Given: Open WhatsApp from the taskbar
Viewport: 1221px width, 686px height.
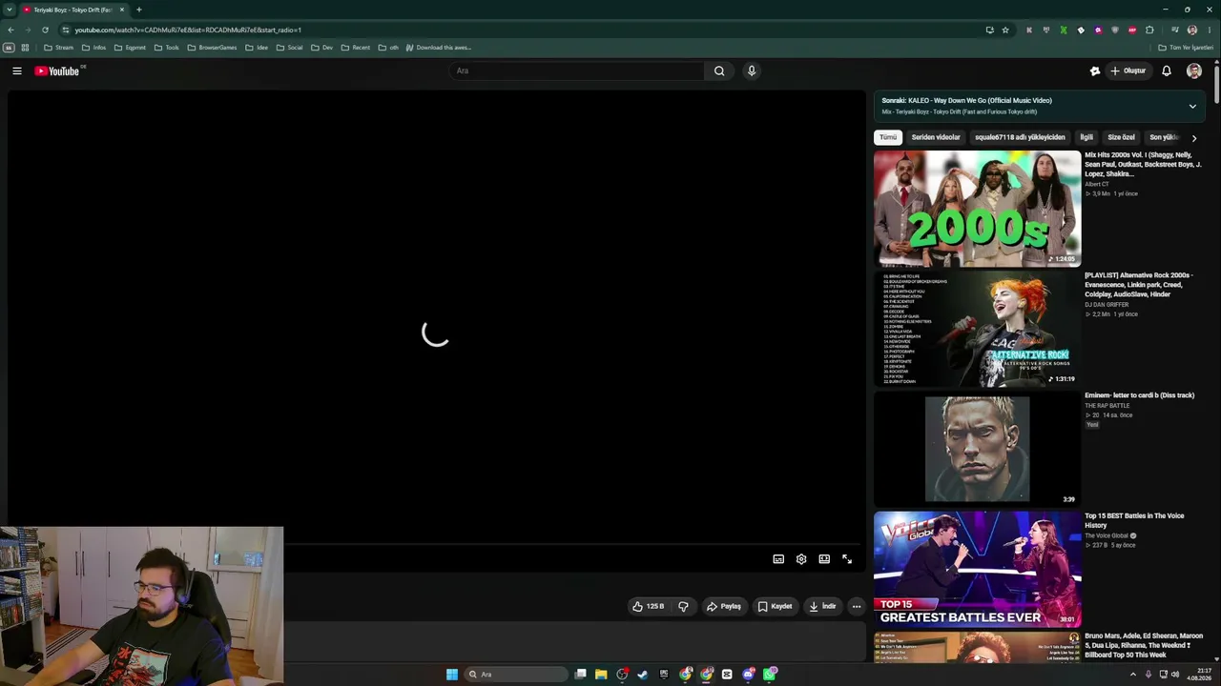Looking at the screenshot, I should click(769, 675).
